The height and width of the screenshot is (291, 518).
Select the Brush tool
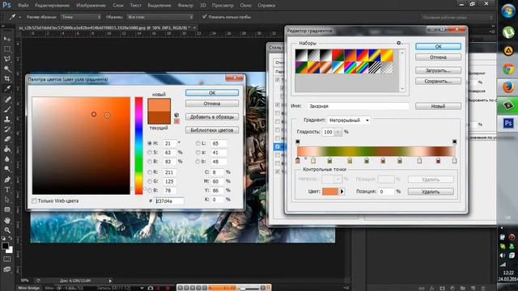(7, 109)
